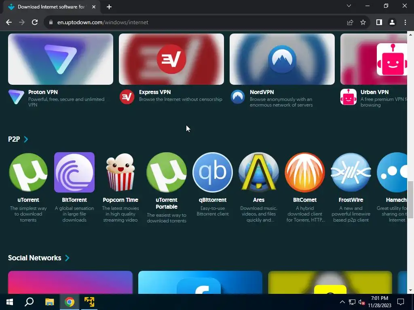The width and height of the screenshot is (414, 310).
Task: Open the P2P category heading
Action: [x=14, y=139]
